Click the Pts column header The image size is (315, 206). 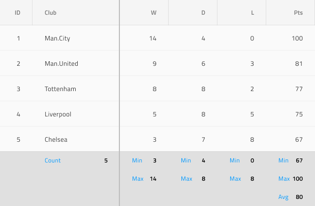click(x=291, y=13)
